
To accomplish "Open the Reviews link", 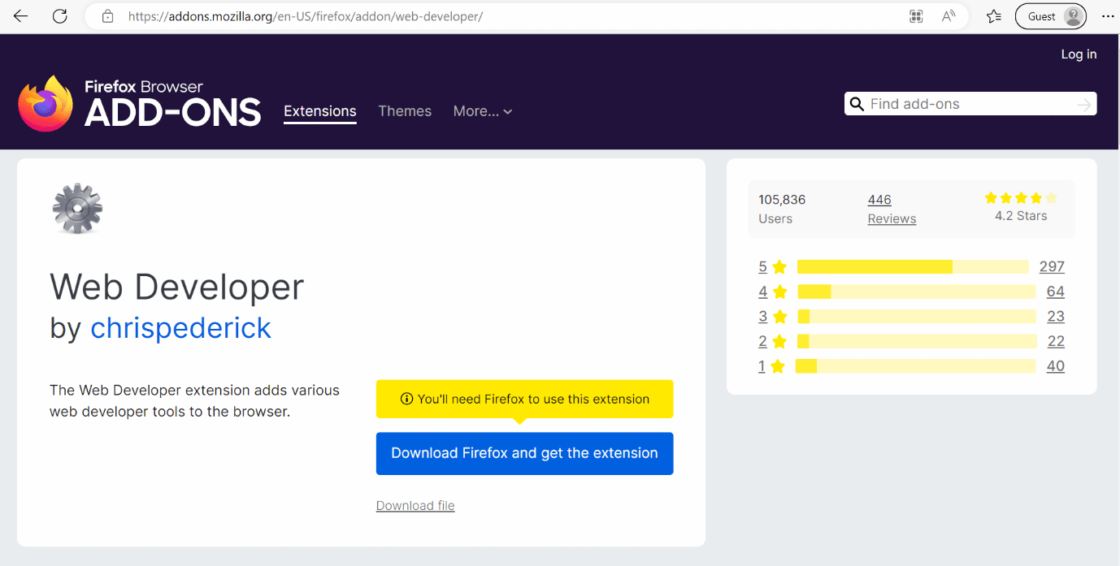I will (892, 218).
